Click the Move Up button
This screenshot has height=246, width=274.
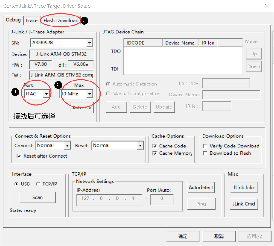[254, 54]
